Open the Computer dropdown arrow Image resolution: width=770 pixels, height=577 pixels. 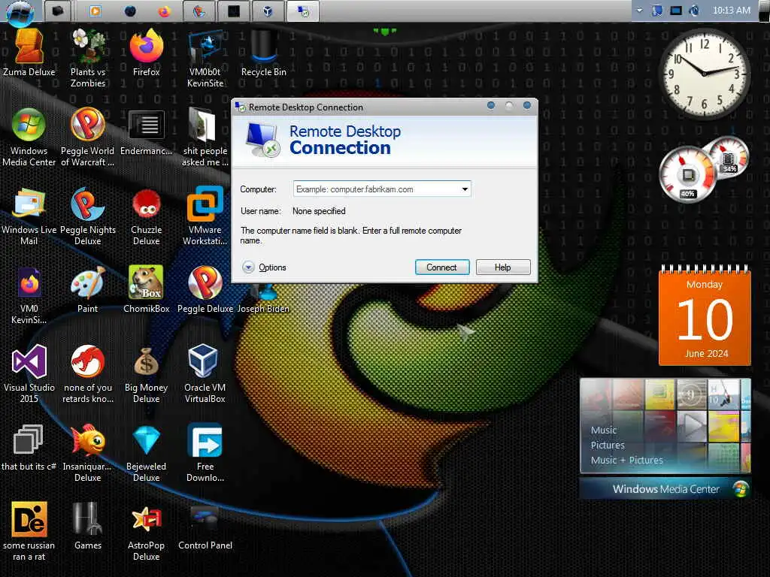(465, 189)
